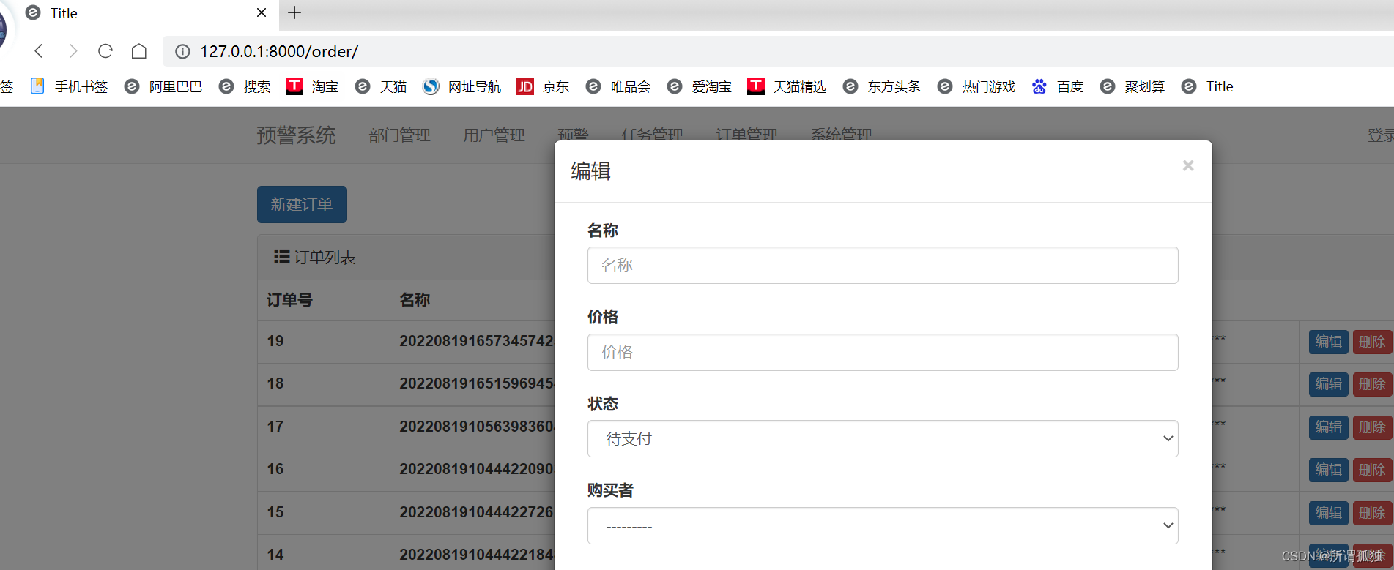Open the 部门管理 nav item
The image size is (1394, 570).
[399, 135]
